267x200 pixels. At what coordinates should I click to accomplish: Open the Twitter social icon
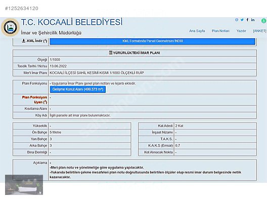(x=242, y=20)
